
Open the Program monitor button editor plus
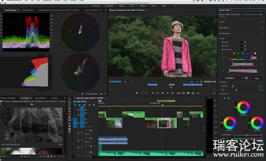point(214,93)
